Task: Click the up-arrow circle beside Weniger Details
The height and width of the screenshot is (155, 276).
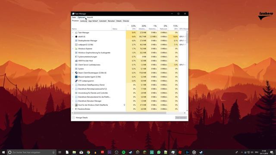Action: pyautogui.click(x=73, y=118)
